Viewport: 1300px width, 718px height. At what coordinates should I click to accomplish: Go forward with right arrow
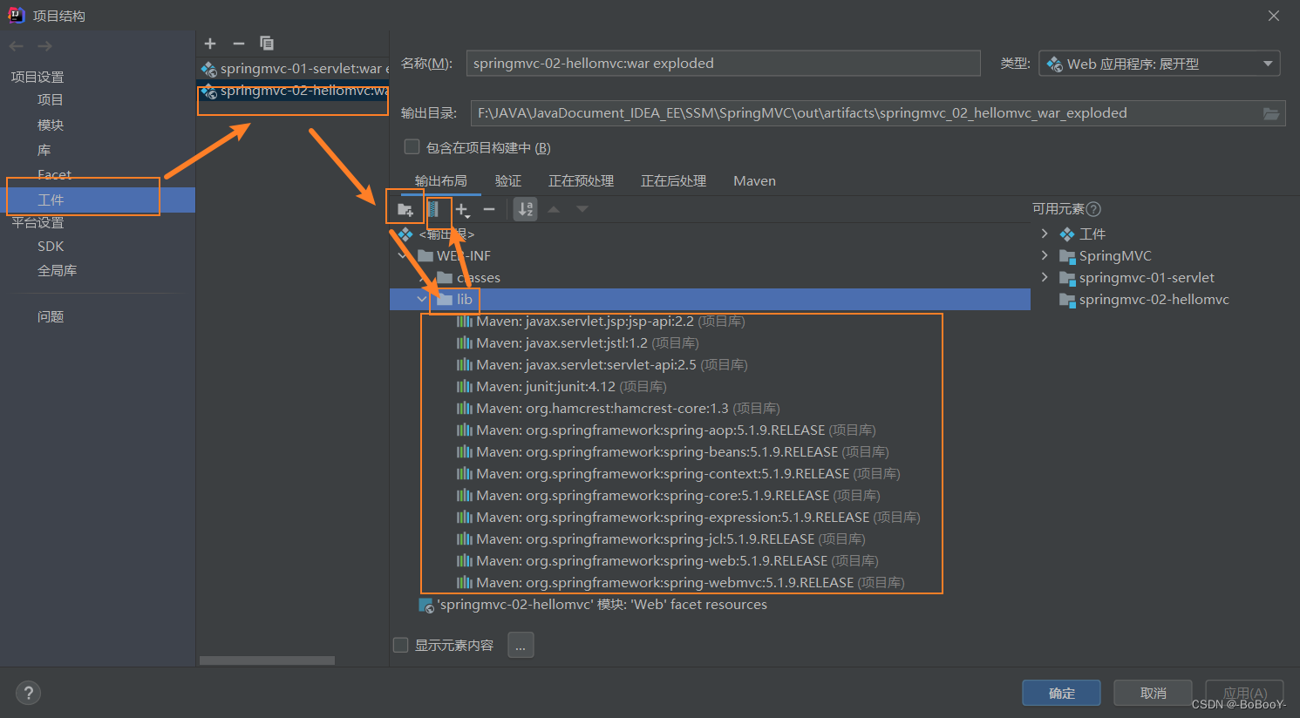tap(45, 46)
